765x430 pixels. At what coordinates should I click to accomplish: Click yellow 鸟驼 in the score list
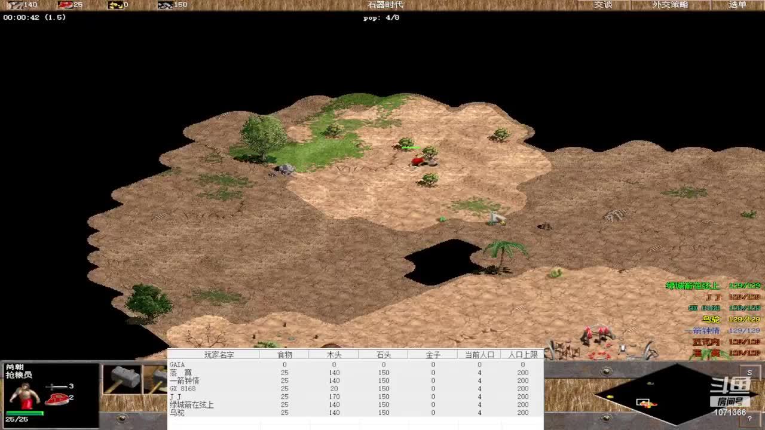click(x=711, y=320)
